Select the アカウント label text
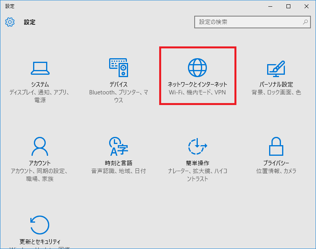This screenshot has width=316, height=249. click(40, 163)
